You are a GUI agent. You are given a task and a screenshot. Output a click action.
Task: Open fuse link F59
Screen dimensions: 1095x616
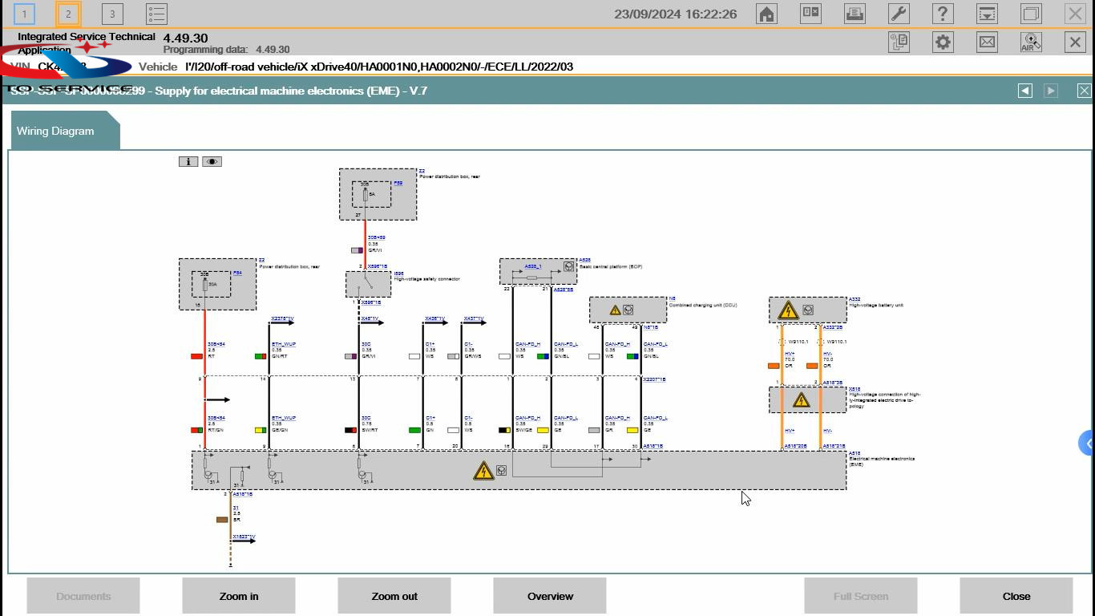(x=398, y=183)
